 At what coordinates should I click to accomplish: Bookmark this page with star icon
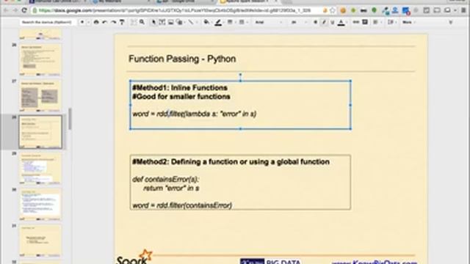pos(333,10)
